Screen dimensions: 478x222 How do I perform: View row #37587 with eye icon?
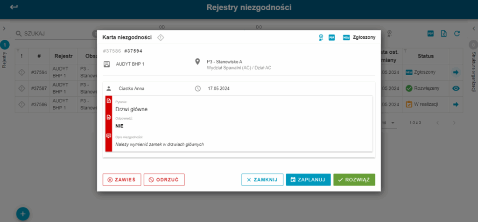[456, 88]
